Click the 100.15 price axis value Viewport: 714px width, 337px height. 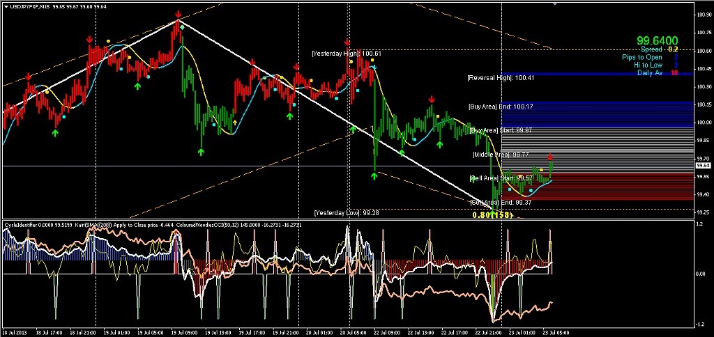(x=704, y=104)
